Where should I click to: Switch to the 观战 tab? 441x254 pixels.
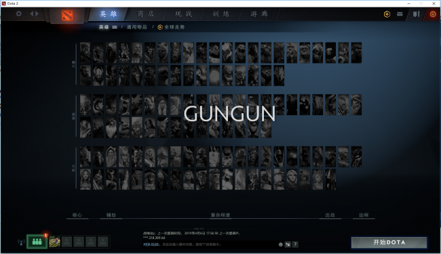coord(183,14)
